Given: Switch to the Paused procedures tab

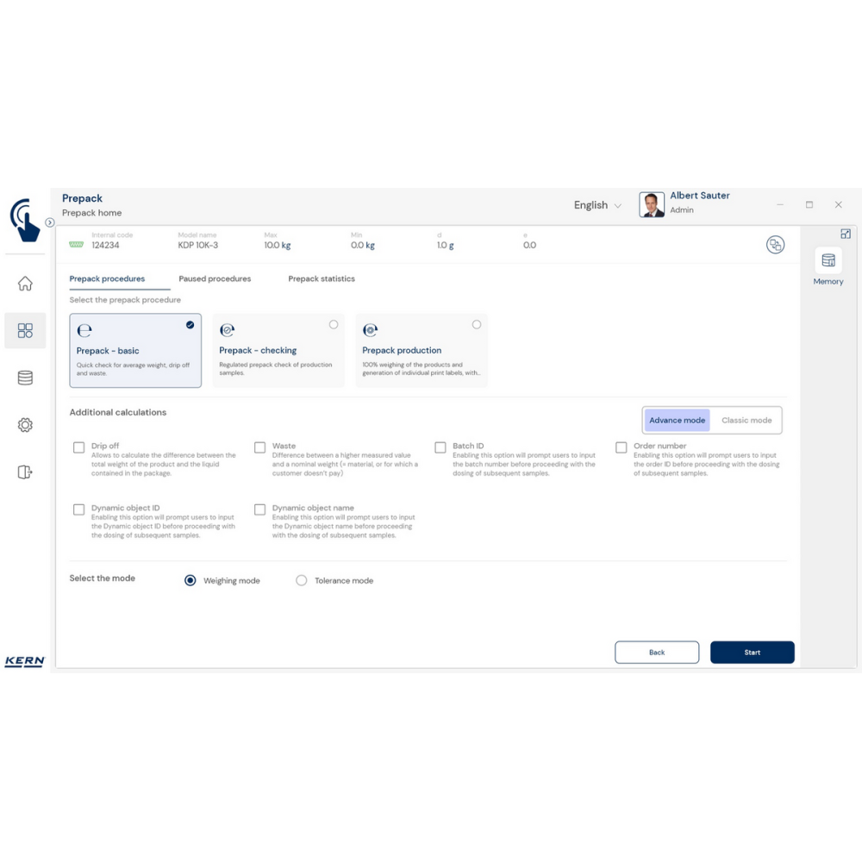Looking at the screenshot, I should coord(215,279).
